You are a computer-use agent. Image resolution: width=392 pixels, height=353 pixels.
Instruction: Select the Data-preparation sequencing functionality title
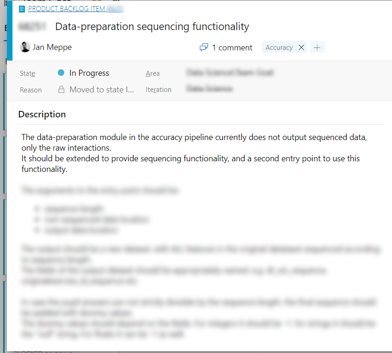point(152,26)
